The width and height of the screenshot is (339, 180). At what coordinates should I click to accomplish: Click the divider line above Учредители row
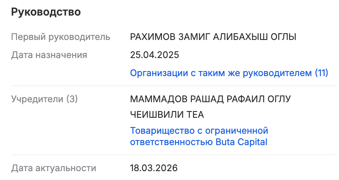(x=169, y=86)
